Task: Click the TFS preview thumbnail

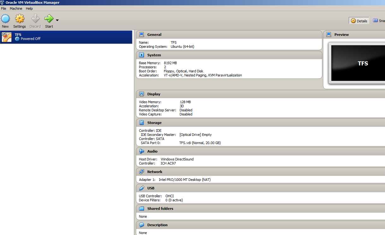Action: (x=358, y=63)
